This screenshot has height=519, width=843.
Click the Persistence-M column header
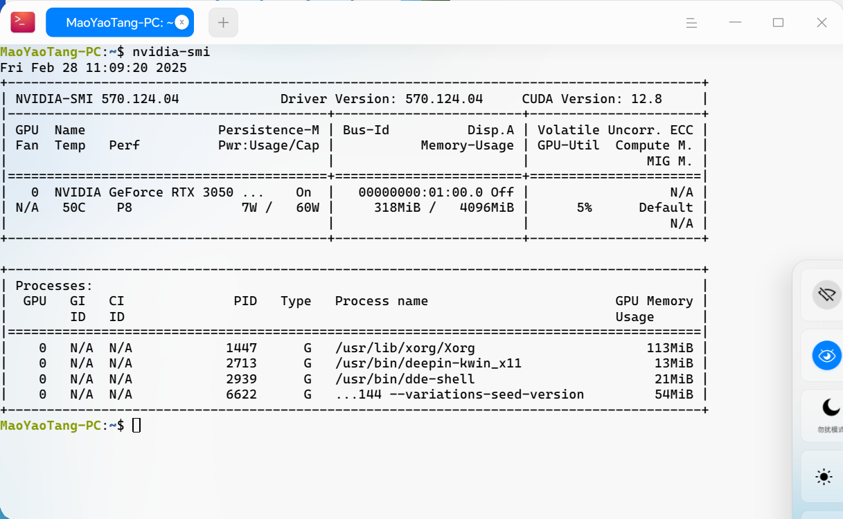[269, 130]
